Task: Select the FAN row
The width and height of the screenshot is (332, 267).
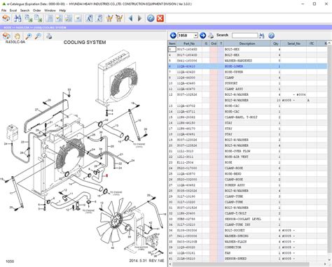Action: click(x=248, y=253)
